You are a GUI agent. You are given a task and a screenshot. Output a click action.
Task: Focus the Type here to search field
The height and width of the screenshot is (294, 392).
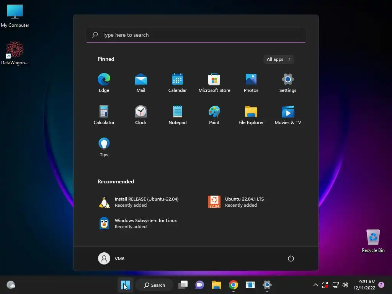(196, 35)
